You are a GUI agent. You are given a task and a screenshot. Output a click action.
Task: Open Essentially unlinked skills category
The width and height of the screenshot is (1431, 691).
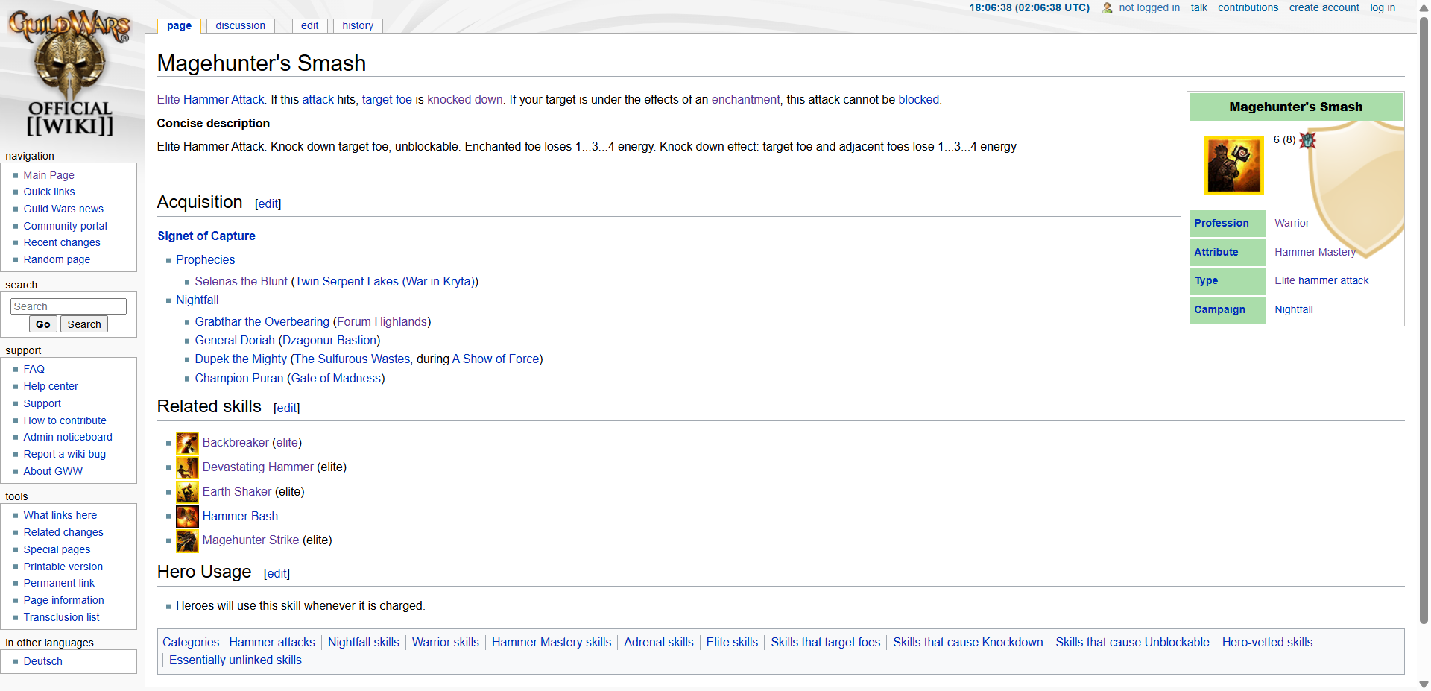tap(236, 660)
